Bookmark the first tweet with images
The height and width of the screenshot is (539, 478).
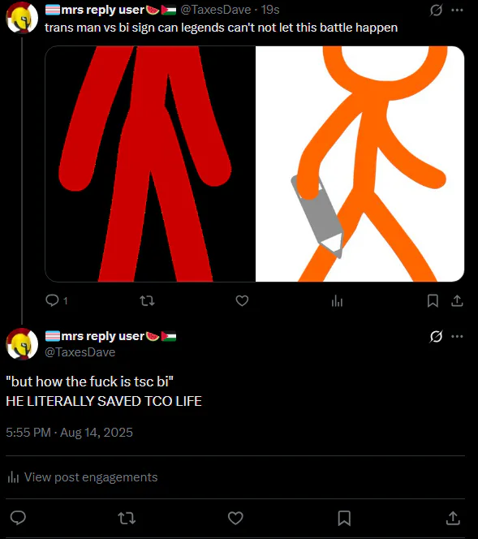point(433,301)
